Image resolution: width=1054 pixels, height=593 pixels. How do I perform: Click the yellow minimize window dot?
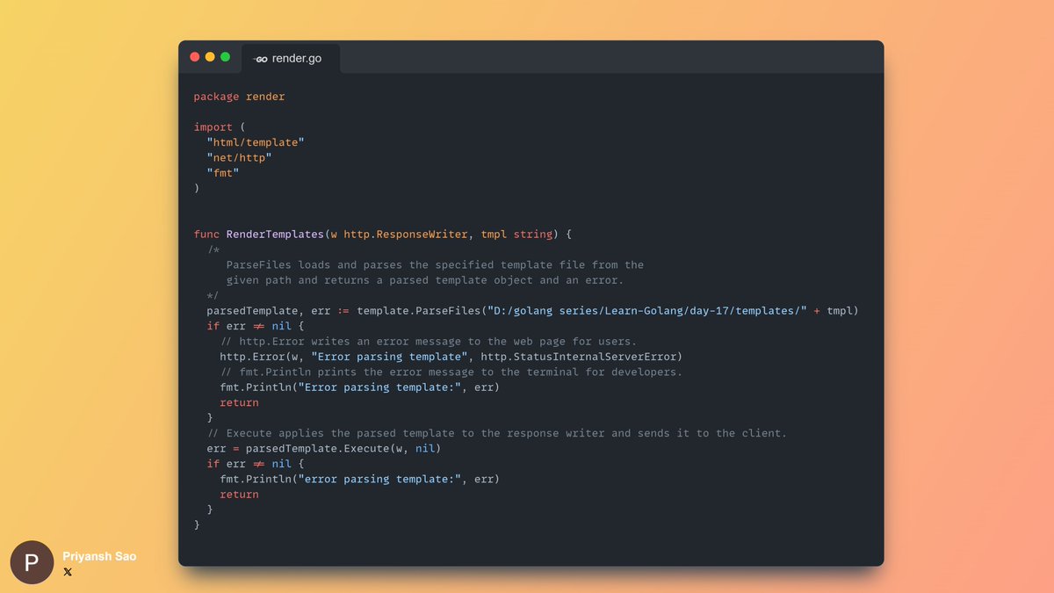click(x=210, y=57)
